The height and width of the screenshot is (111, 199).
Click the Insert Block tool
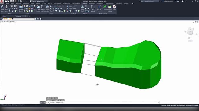tap(82, 9)
